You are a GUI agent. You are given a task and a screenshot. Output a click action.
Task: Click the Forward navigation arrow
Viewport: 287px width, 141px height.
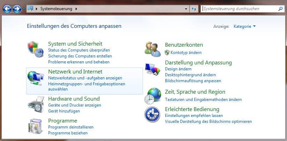click(17, 9)
